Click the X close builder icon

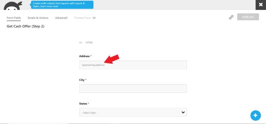point(261,5)
